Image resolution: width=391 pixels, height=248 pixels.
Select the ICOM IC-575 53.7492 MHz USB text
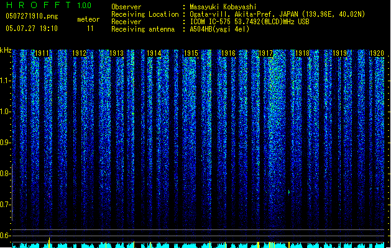(x=250, y=22)
